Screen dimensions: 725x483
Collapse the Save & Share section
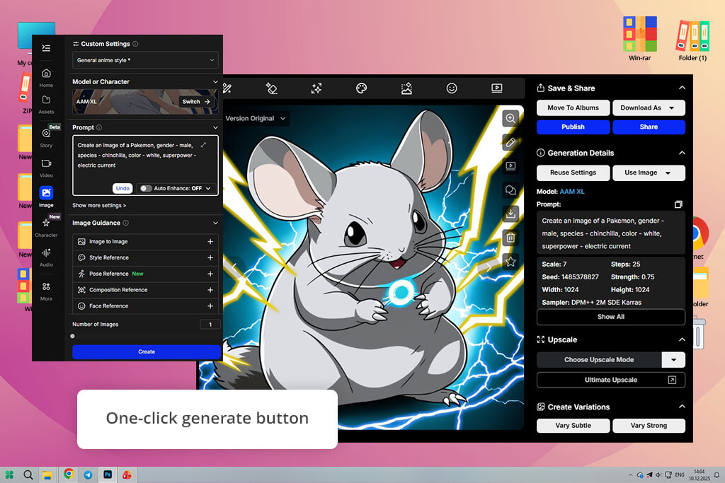pyautogui.click(x=682, y=88)
